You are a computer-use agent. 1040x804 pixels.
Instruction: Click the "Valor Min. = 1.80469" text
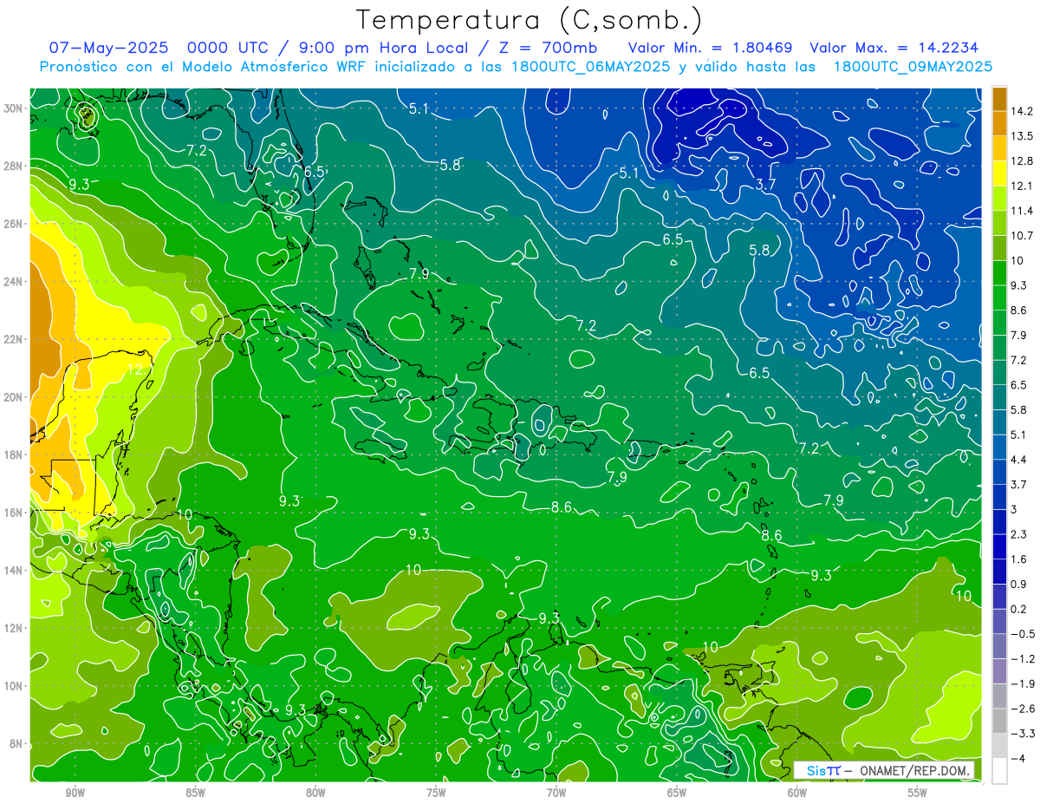(x=712, y=48)
